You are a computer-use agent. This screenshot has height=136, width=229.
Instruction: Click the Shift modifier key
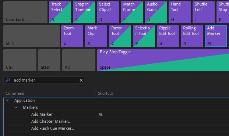click(x=31, y=36)
